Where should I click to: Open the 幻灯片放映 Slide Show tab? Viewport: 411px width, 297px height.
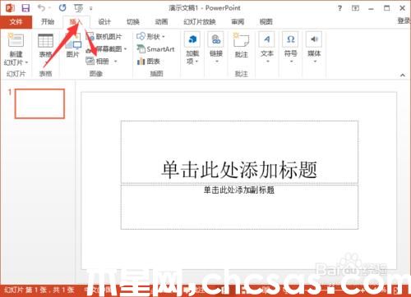coord(200,22)
